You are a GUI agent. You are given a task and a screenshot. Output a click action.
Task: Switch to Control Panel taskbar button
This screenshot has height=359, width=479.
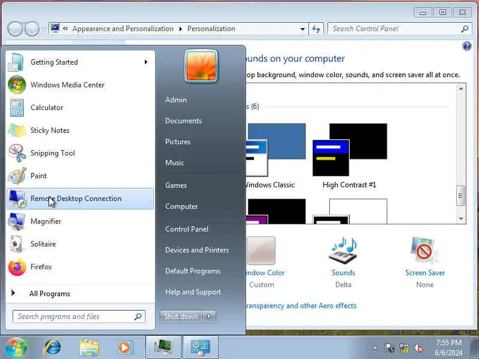(x=201, y=348)
